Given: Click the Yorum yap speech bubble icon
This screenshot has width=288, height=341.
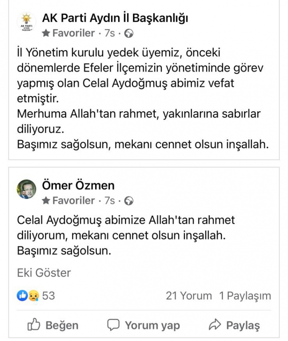Looking at the screenshot, I should click(113, 325).
